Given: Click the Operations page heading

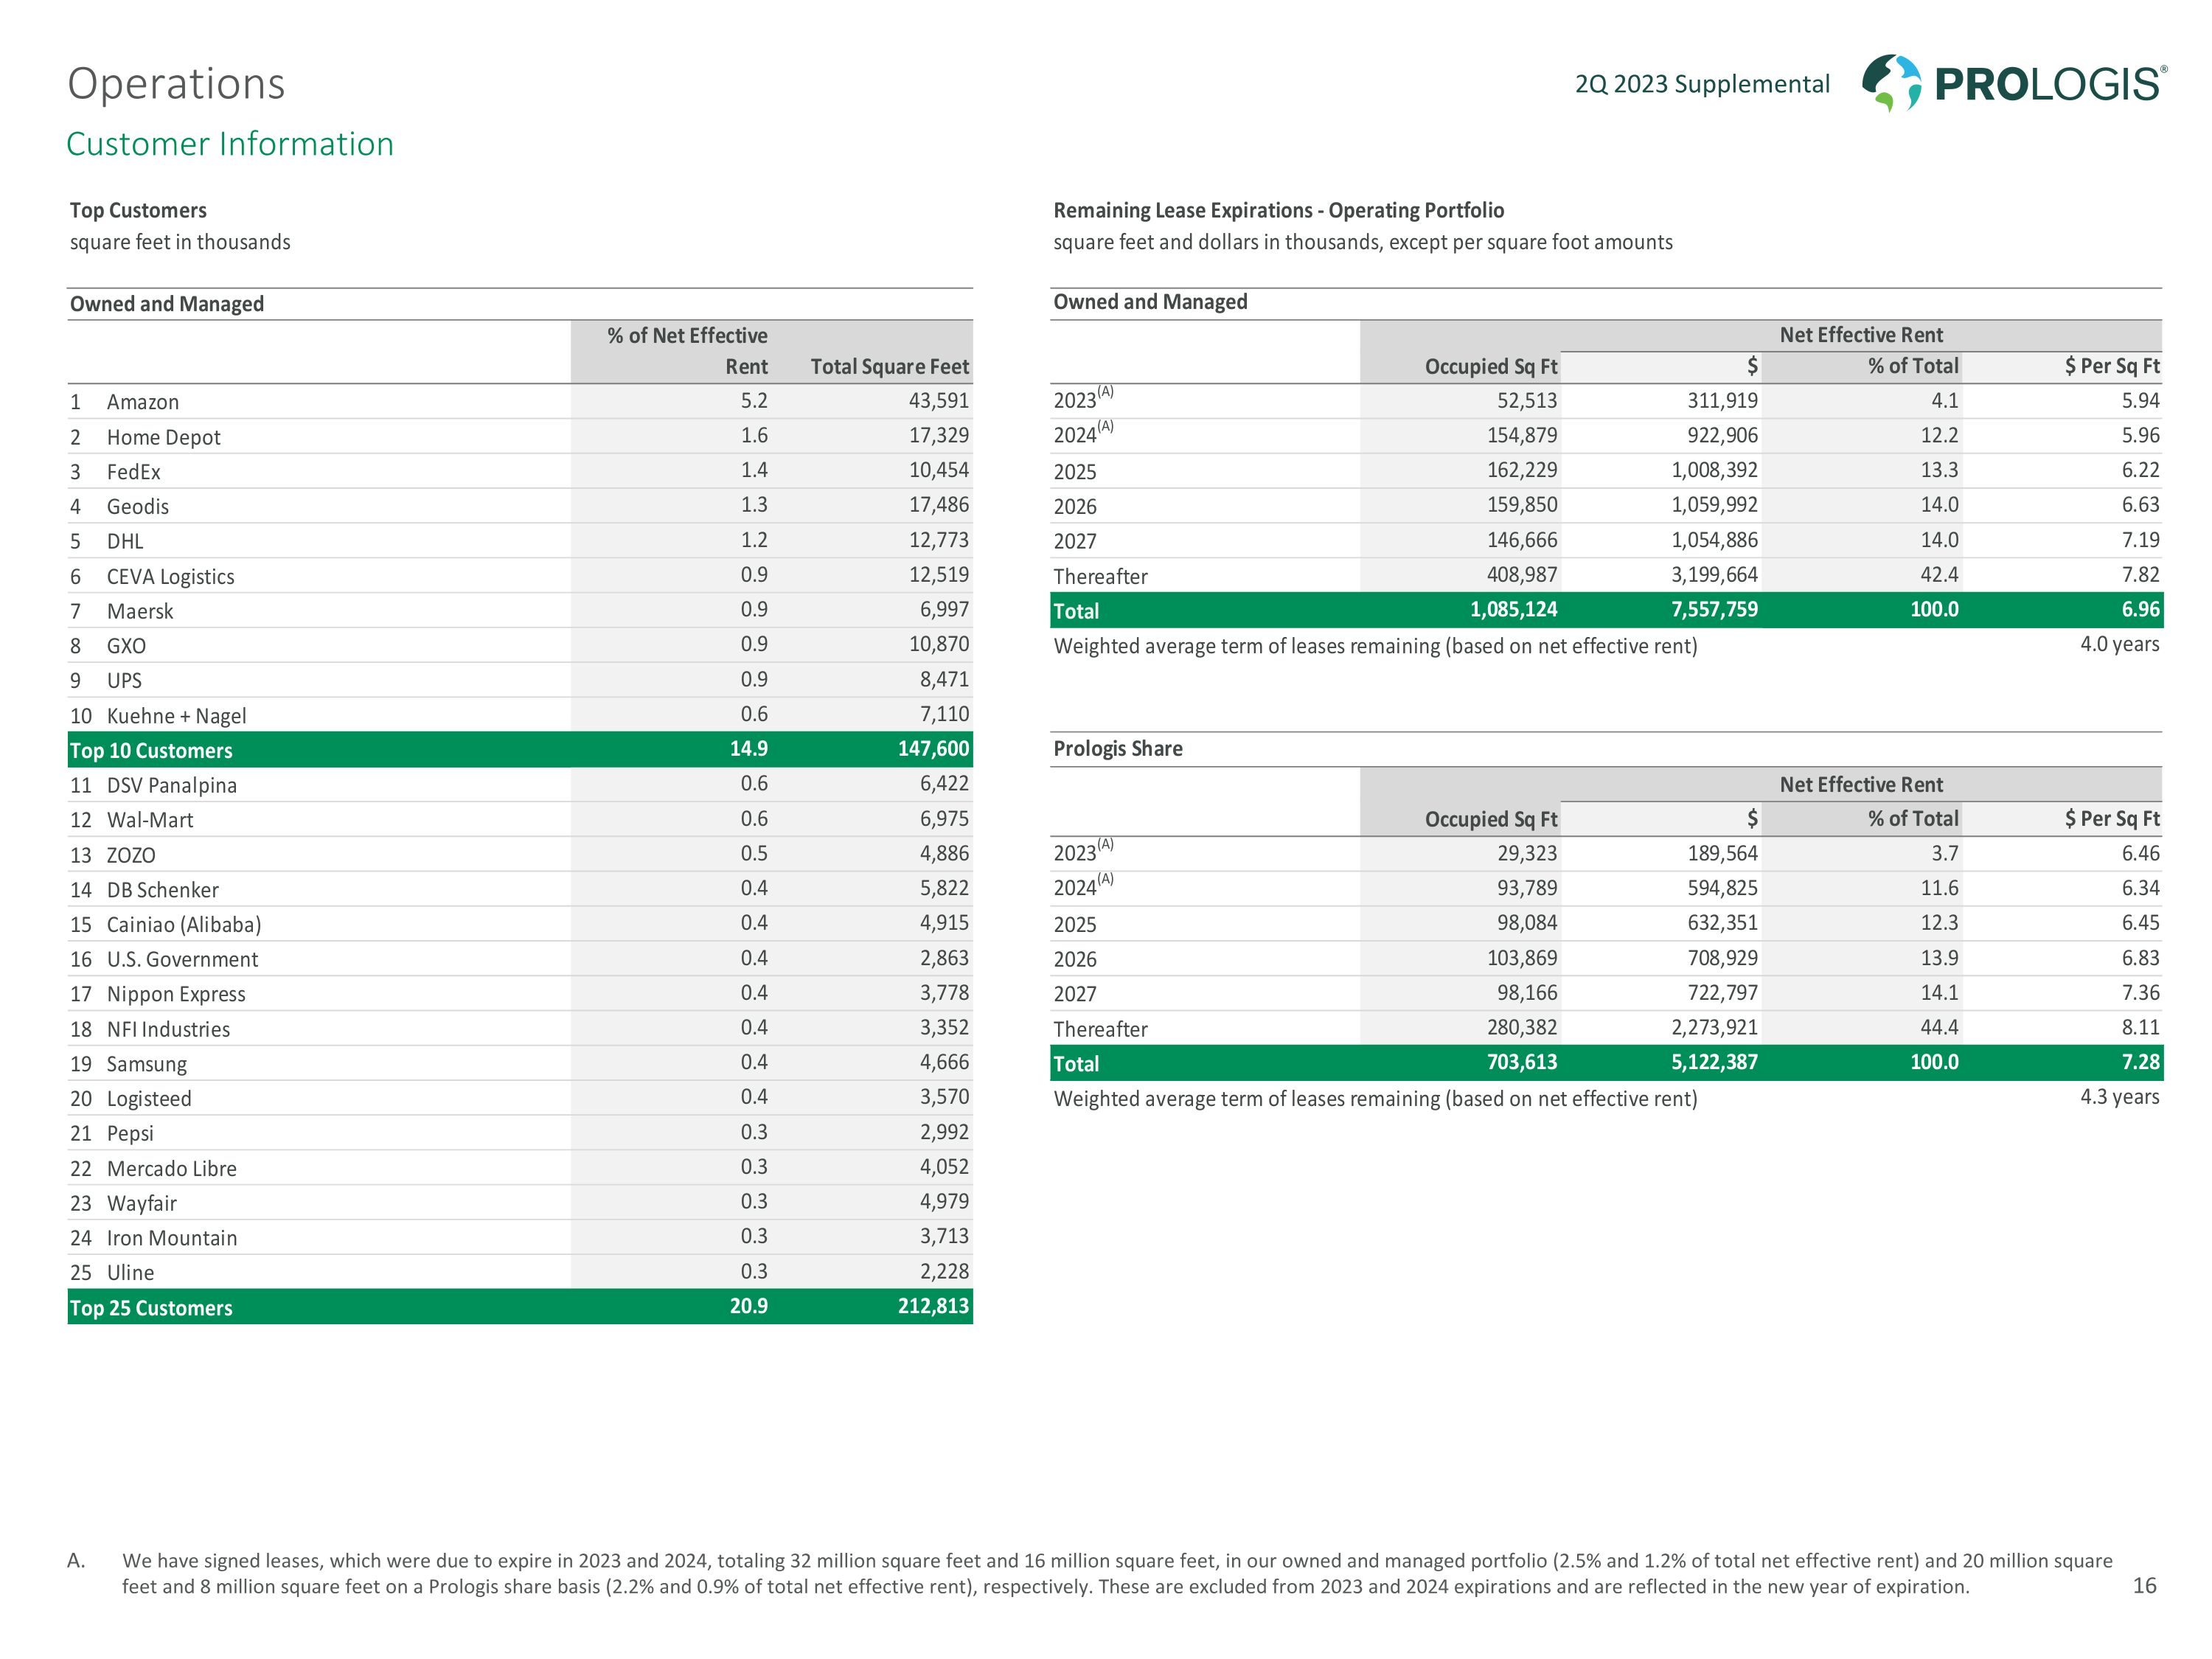Looking at the screenshot, I should (x=176, y=84).
